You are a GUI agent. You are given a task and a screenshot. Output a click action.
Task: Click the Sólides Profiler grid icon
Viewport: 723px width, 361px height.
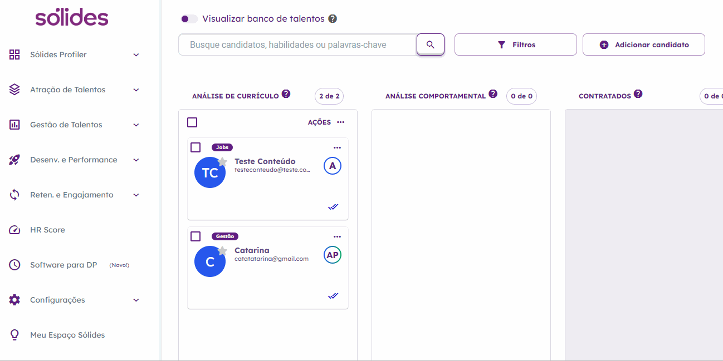click(14, 55)
